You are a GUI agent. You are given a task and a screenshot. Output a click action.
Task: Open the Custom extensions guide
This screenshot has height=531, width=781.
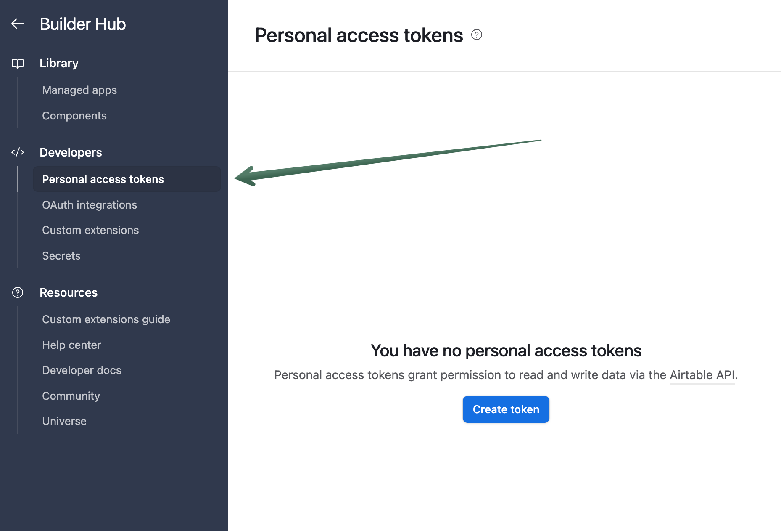coord(106,319)
